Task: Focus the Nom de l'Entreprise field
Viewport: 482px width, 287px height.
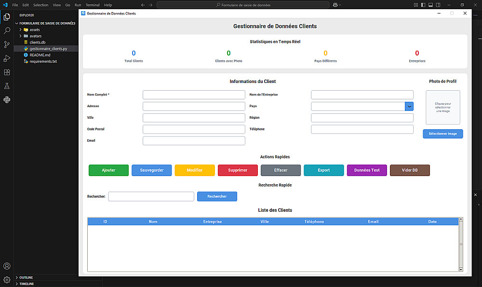Action: (362, 95)
